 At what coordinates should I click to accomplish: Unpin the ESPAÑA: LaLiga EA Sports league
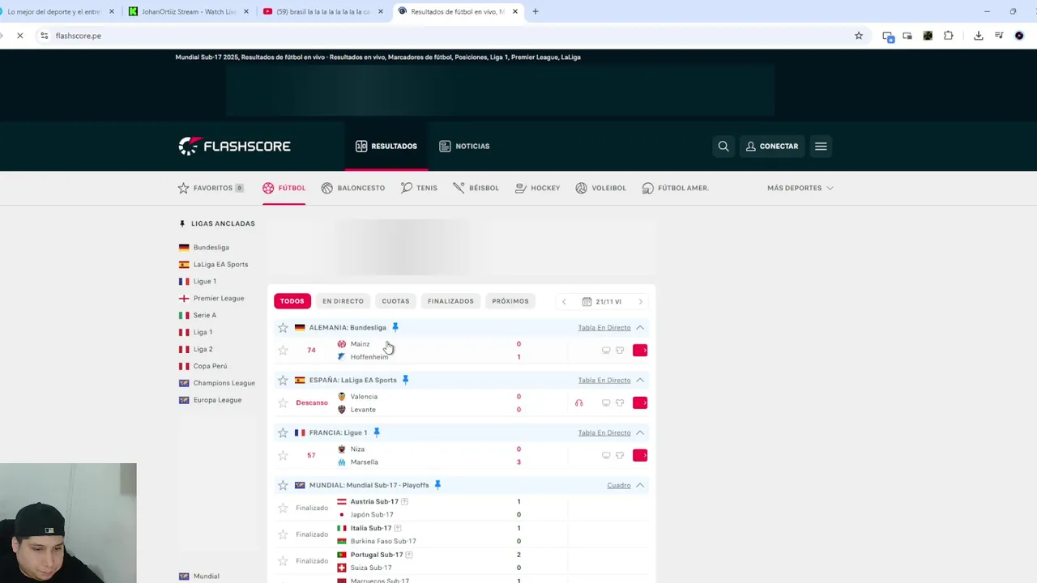pyautogui.click(x=405, y=380)
